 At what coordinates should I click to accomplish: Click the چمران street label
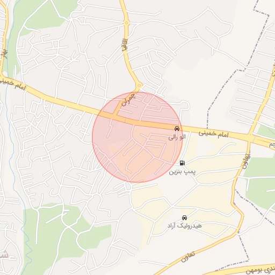[128, 99]
